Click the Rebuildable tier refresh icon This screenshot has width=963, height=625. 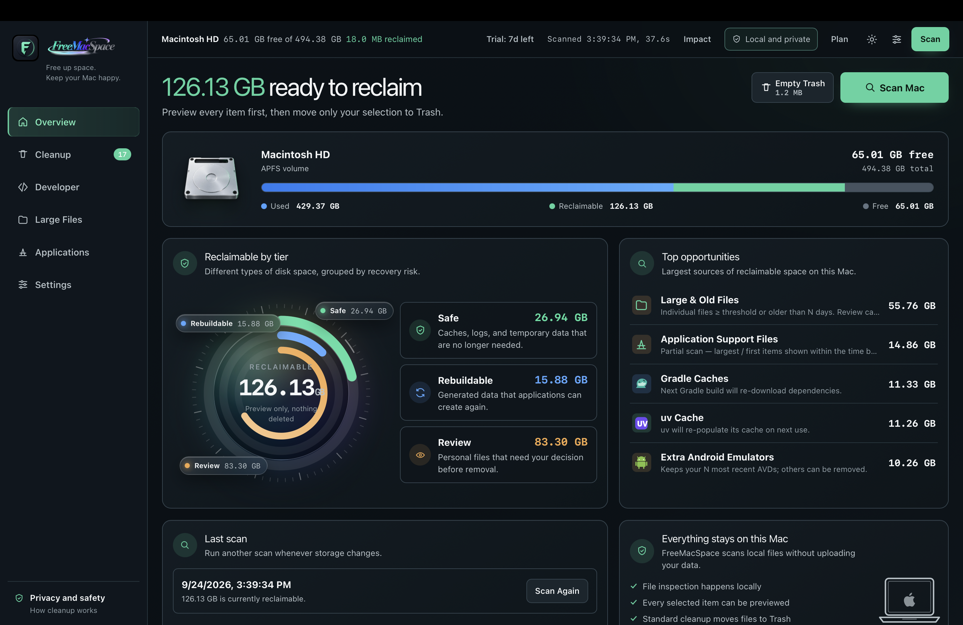point(420,393)
